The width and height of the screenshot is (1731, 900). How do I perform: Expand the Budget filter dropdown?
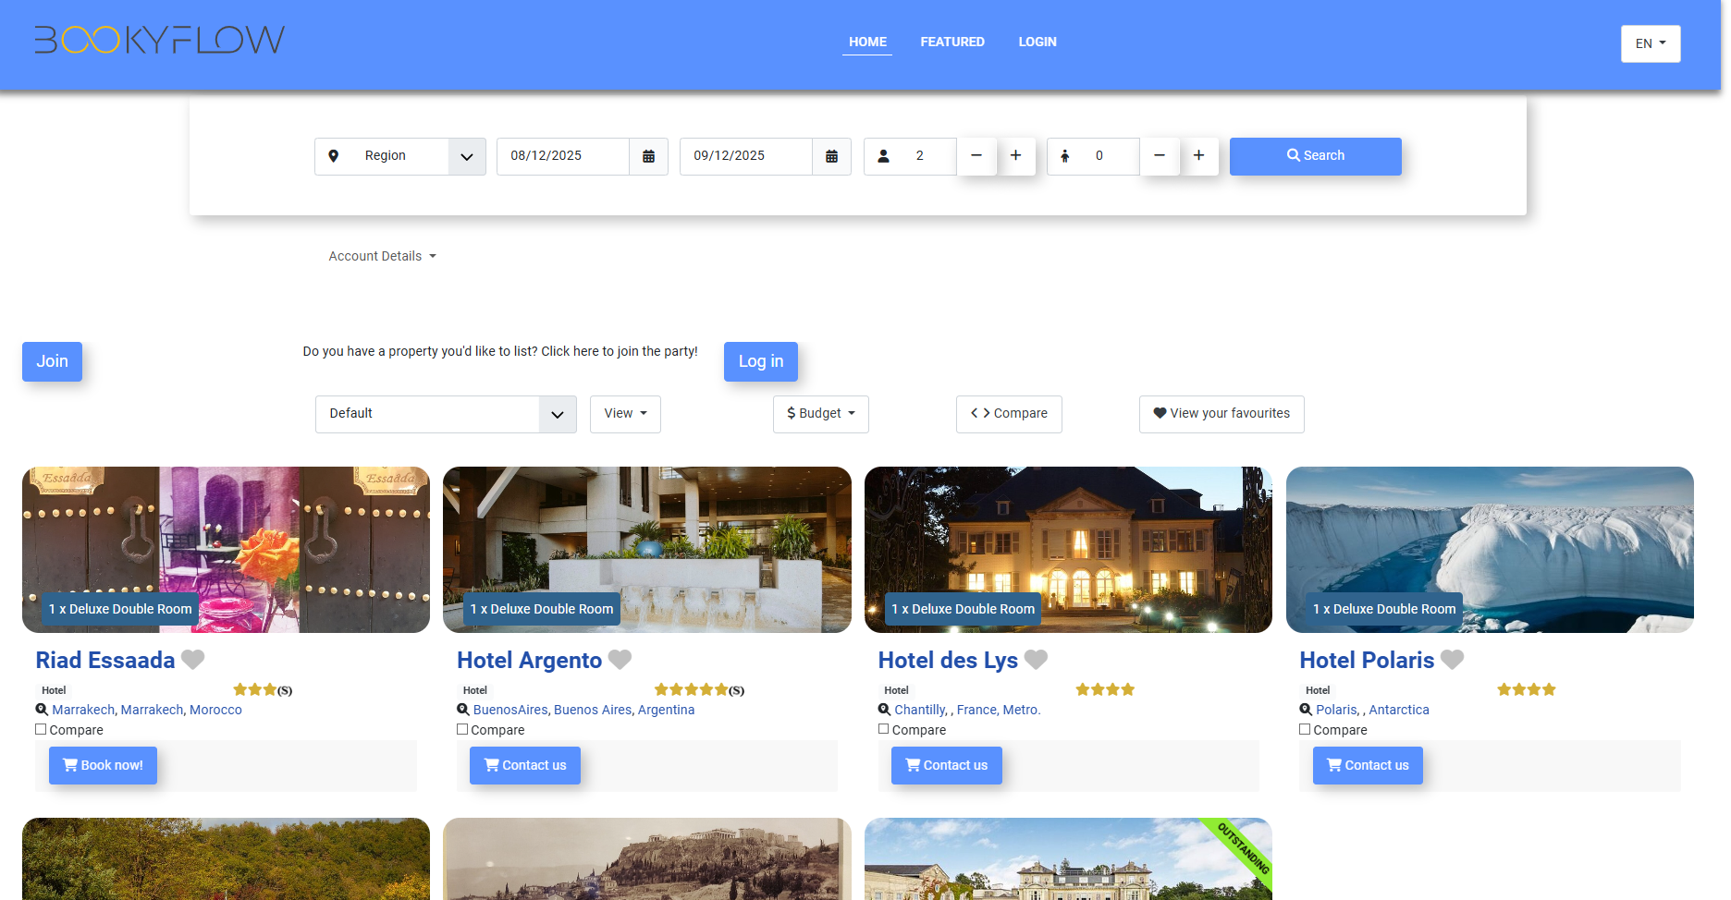[x=820, y=414]
